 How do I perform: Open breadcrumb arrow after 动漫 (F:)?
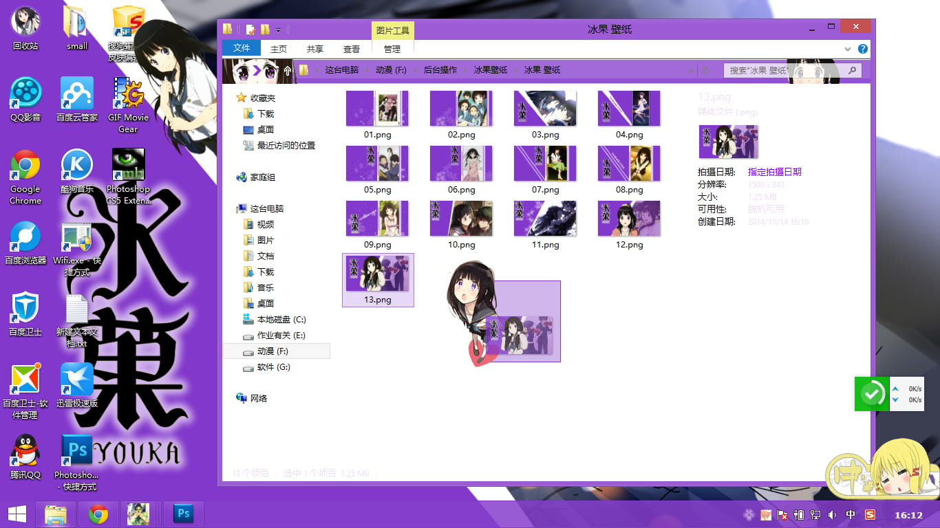[x=416, y=70]
